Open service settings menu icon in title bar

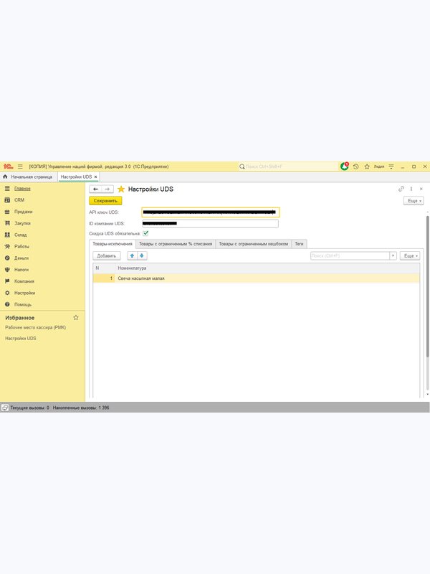[391, 166]
